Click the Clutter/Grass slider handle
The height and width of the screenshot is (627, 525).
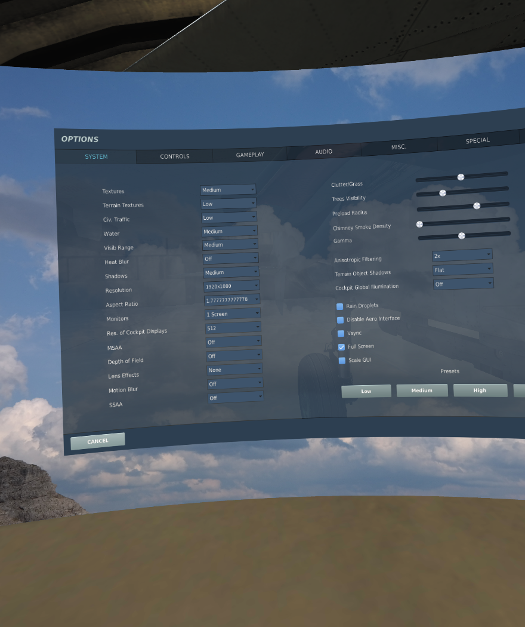(461, 177)
